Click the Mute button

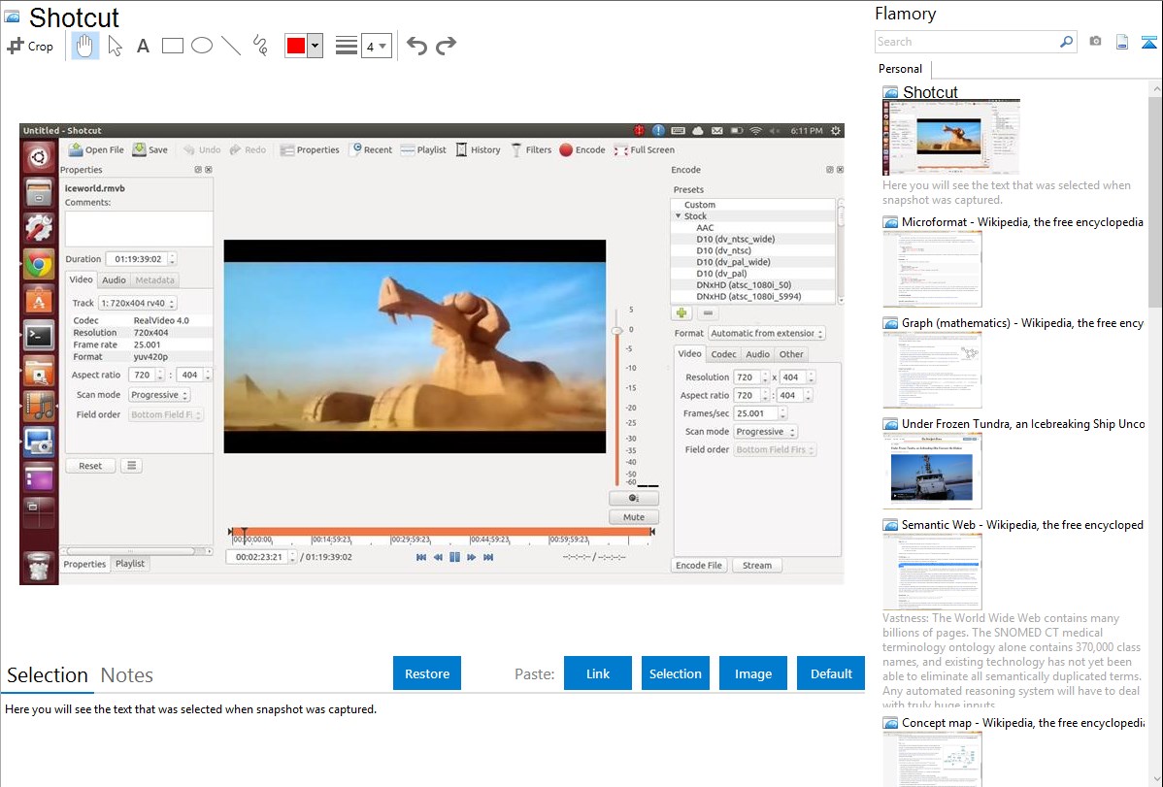(x=633, y=517)
